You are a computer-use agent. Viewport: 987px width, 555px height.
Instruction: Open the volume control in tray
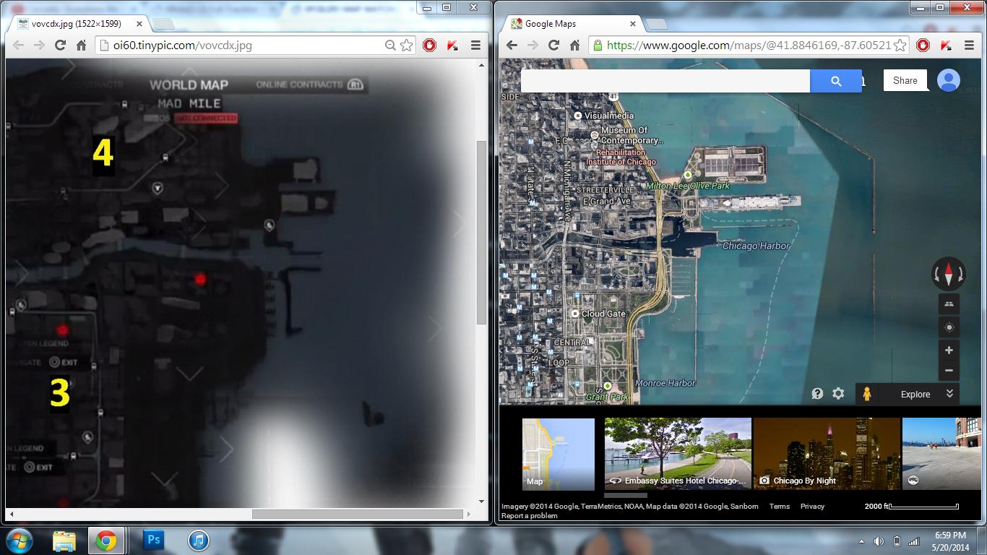[879, 541]
